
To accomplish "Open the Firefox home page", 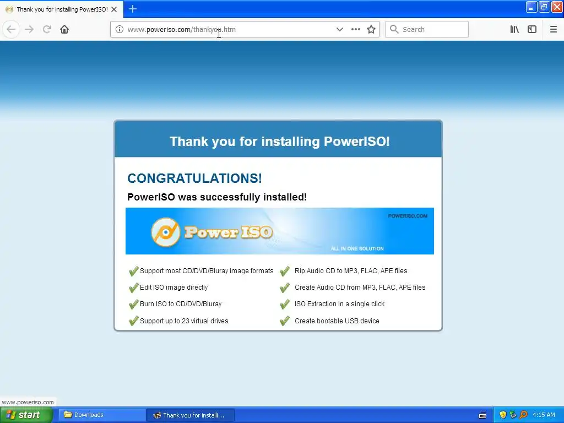I will (x=64, y=30).
